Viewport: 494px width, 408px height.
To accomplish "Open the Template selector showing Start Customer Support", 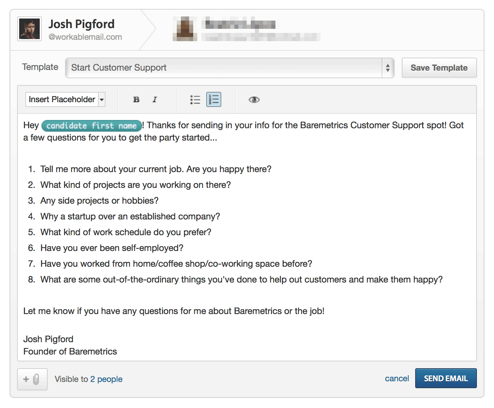I will pos(230,68).
